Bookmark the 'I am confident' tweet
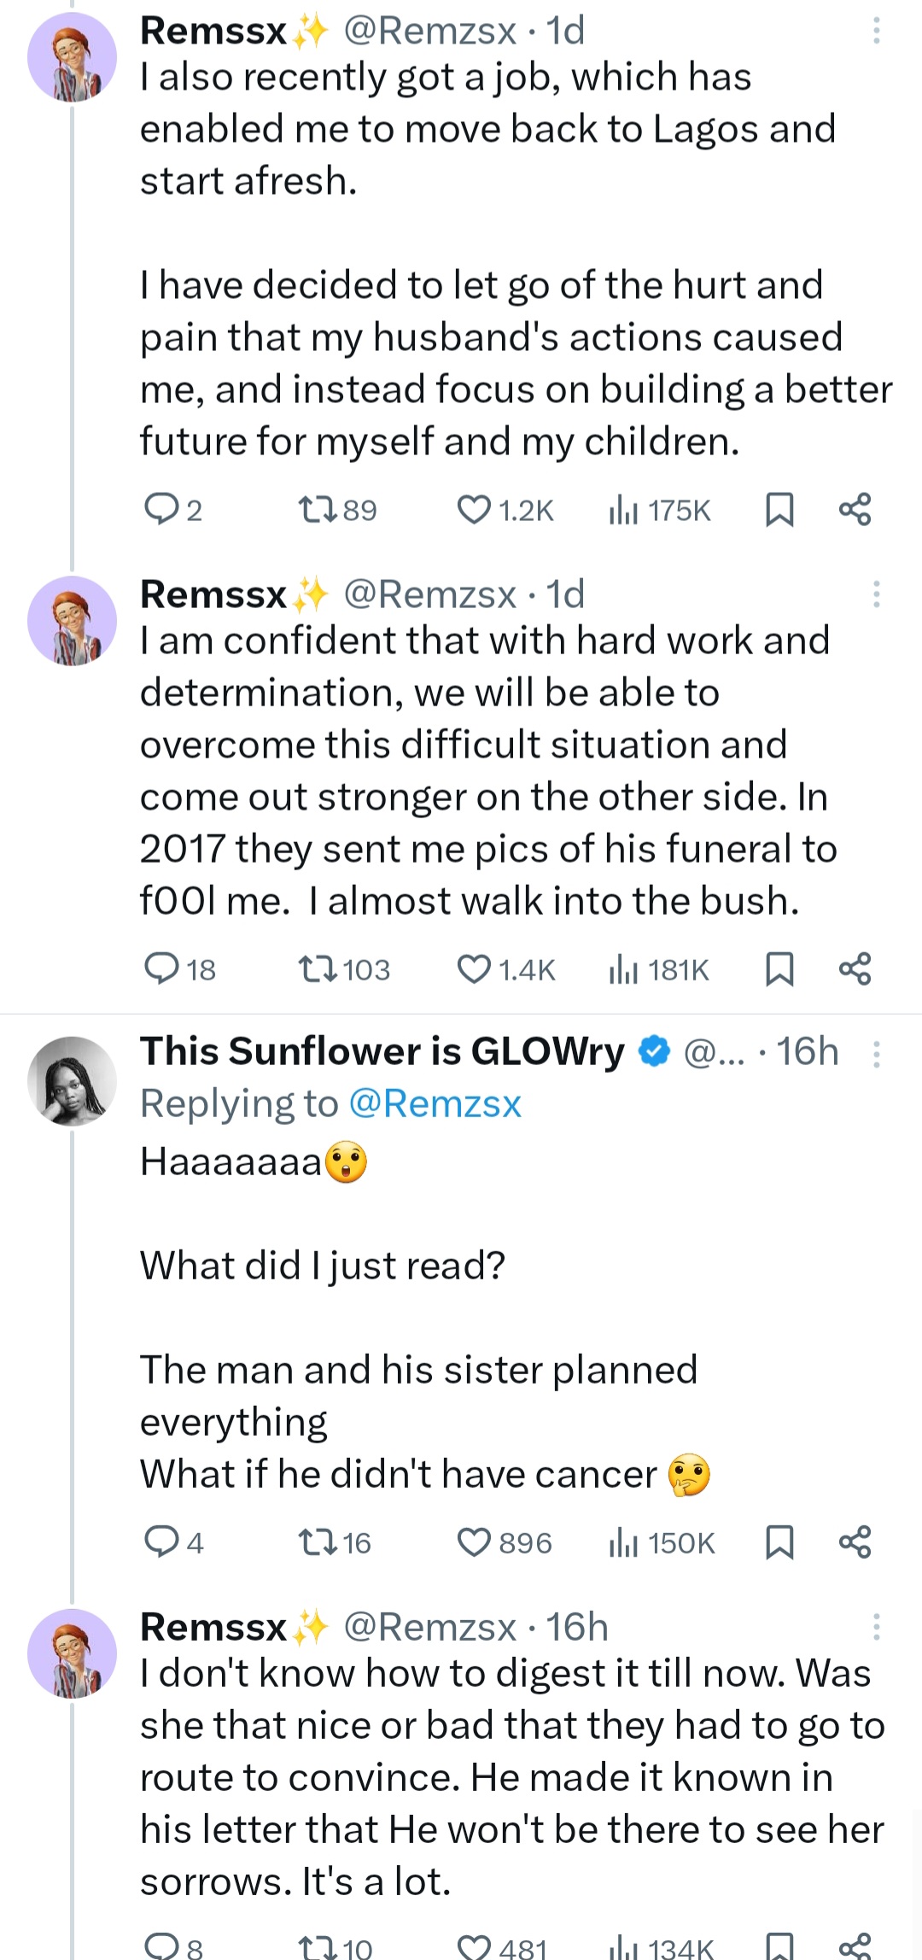Viewport: 922px width, 1960px height. (x=779, y=968)
